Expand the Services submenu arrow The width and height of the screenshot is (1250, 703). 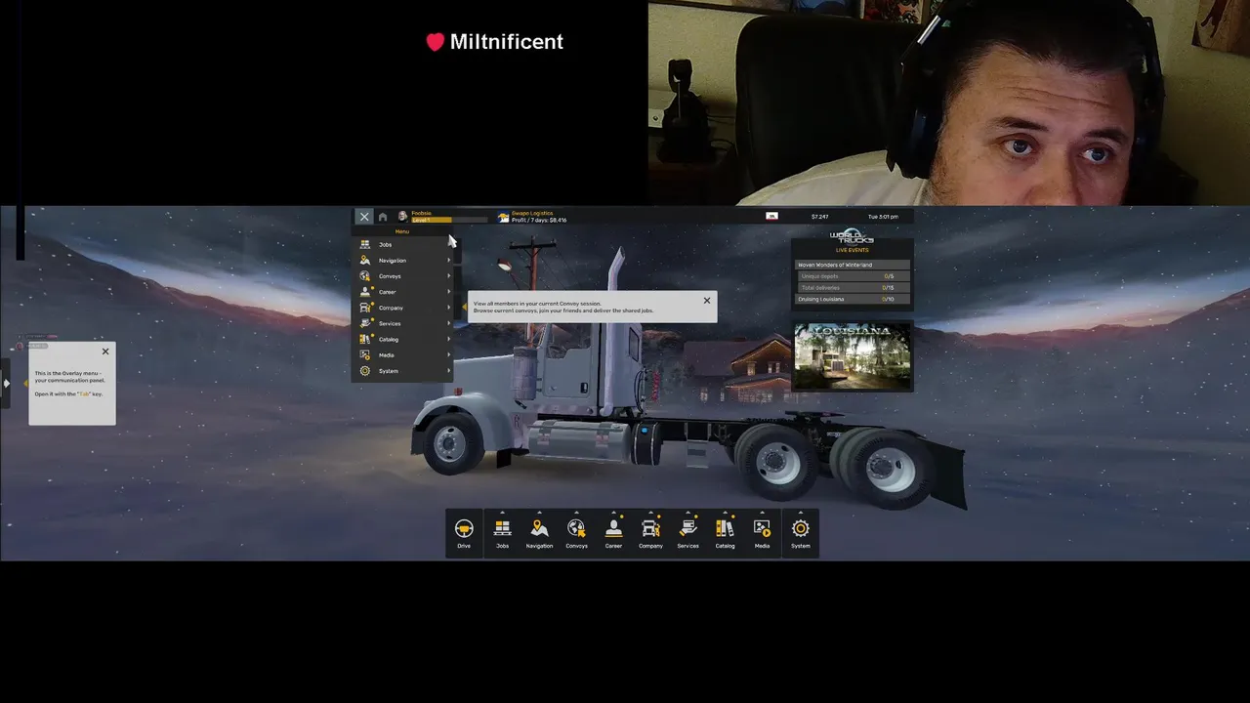[449, 323]
